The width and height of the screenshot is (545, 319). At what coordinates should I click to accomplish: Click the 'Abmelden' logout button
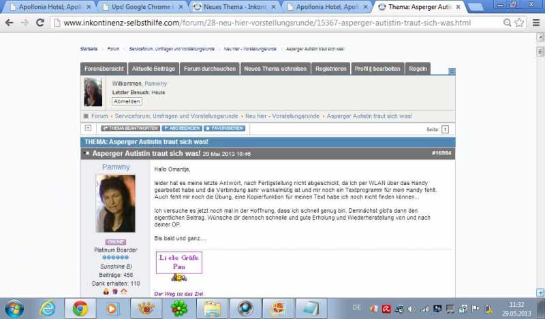click(127, 101)
